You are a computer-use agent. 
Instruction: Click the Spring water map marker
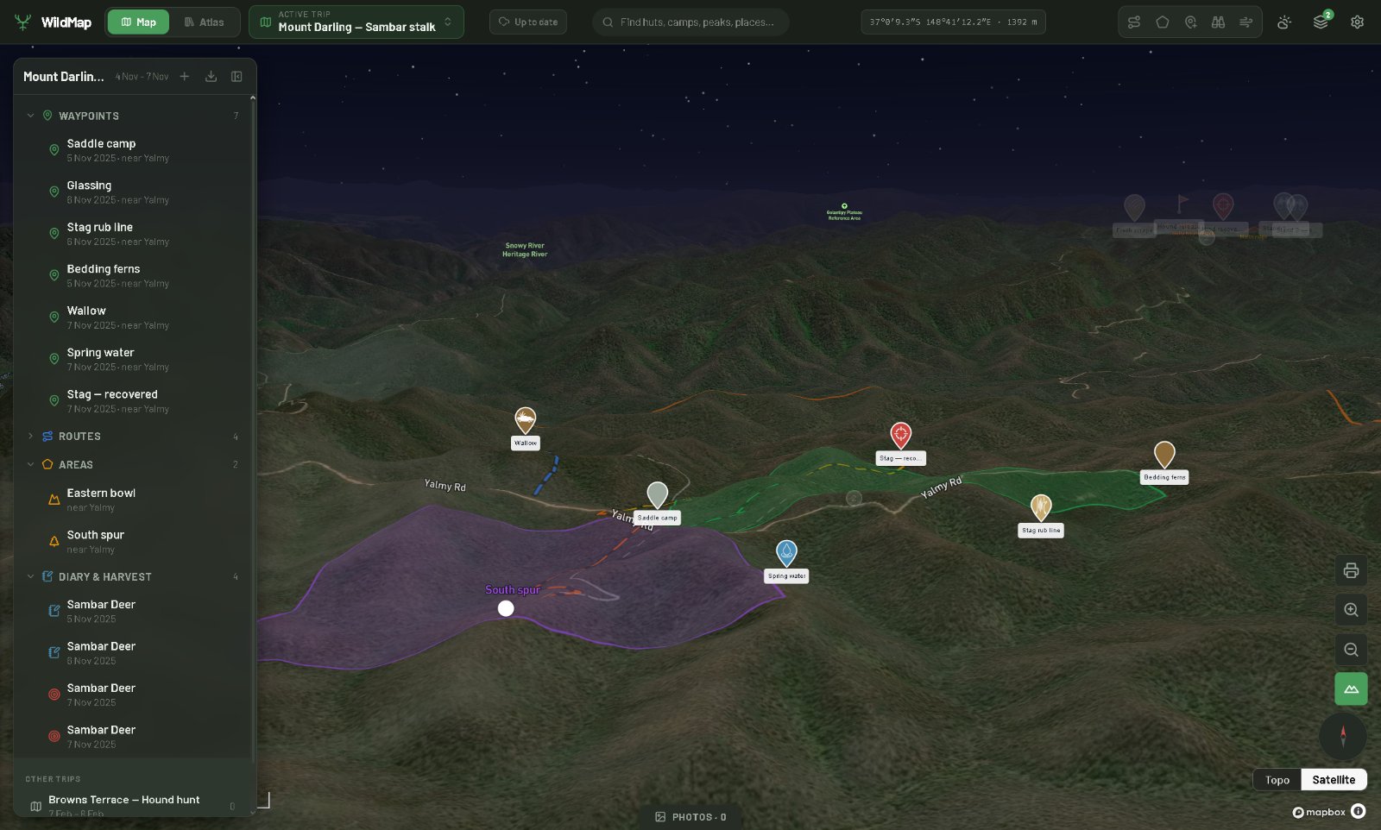point(786,553)
